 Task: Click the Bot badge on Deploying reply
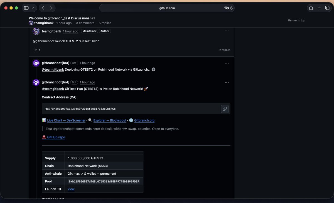pos(74,63)
